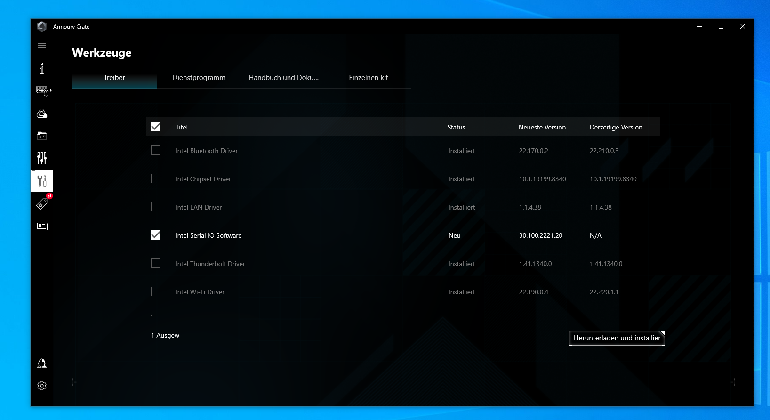Select the Intel Thunderbolt Driver title
Screen dimensions: 770x420
click(x=210, y=264)
